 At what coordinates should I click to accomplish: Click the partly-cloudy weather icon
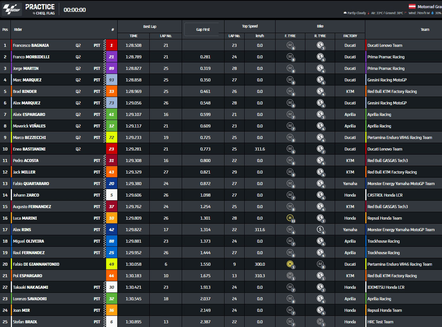point(345,13)
